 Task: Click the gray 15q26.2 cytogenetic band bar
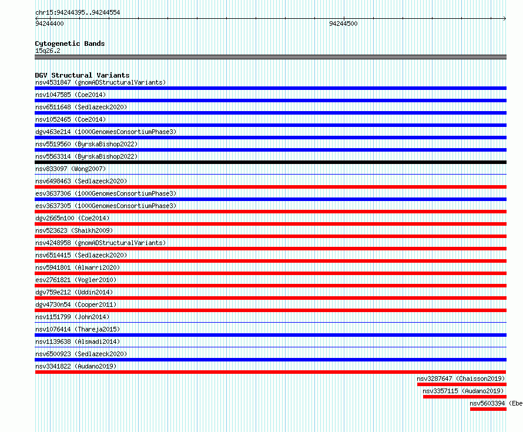click(x=270, y=57)
